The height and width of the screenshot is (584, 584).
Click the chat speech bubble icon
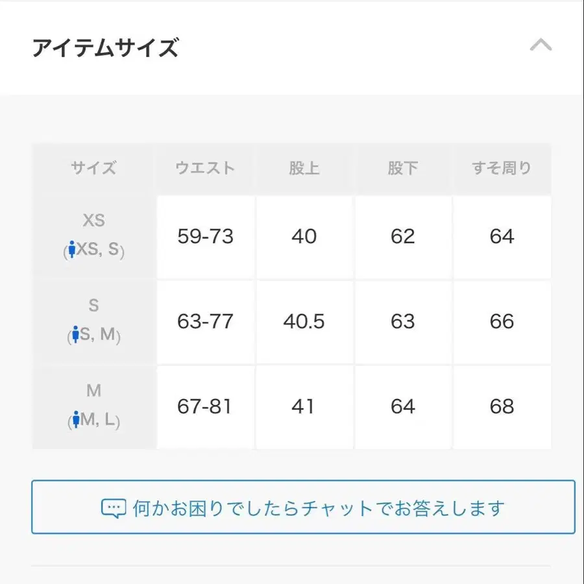click(x=114, y=507)
